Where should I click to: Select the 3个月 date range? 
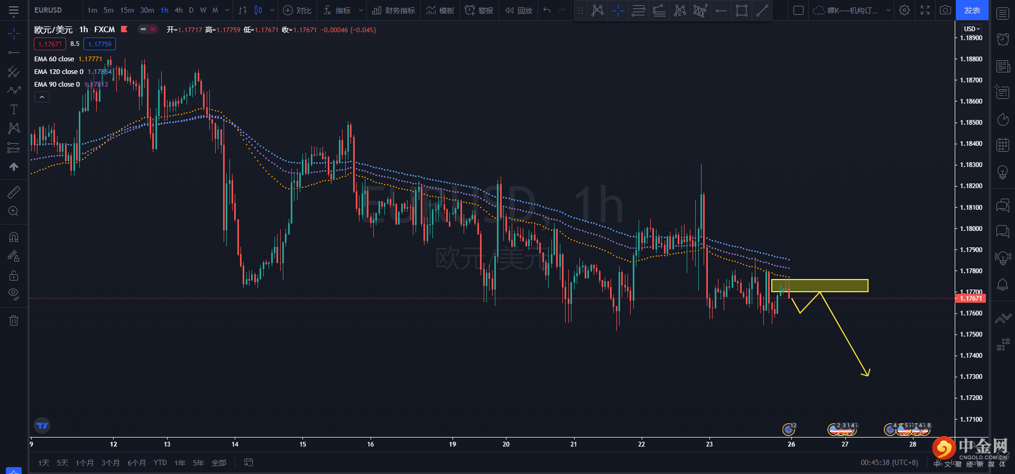pos(110,463)
